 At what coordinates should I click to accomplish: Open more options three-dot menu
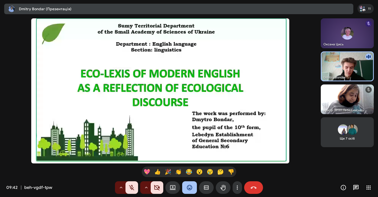237,188
